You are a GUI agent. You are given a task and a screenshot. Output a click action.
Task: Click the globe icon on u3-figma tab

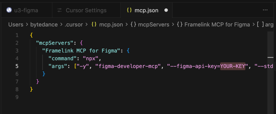point(9,10)
